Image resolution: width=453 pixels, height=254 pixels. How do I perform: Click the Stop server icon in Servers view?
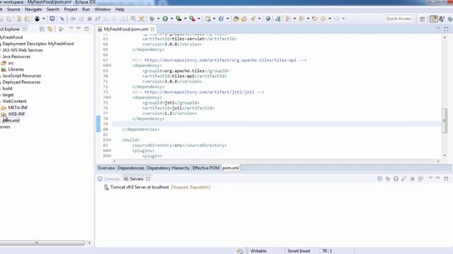point(413,179)
